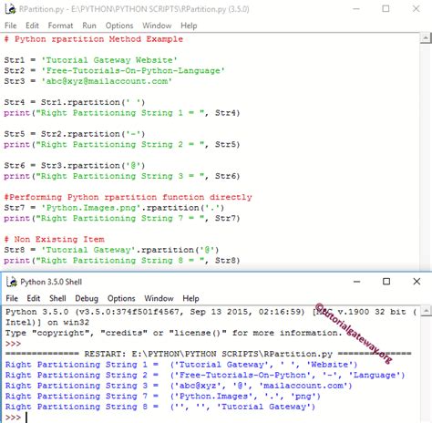432x423 pixels.
Task: Click the print line for String 3 in editor
Action: click(122, 176)
